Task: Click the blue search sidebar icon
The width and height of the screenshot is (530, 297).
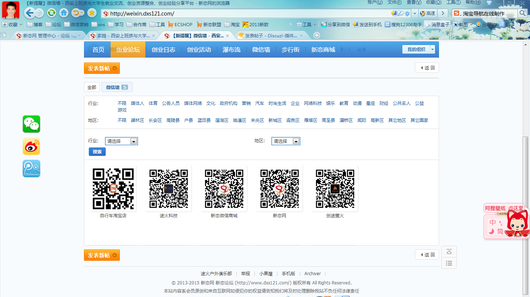Action: click(31, 168)
